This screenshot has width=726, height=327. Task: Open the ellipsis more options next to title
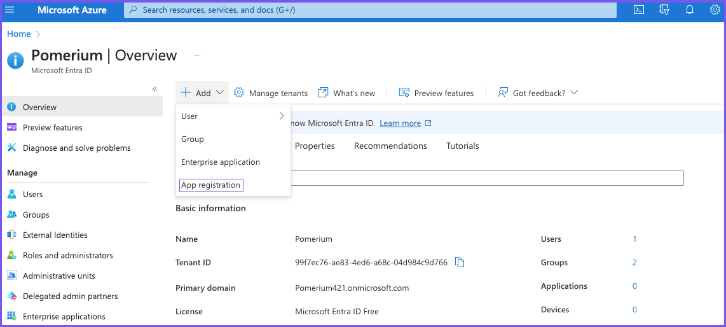click(x=197, y=55)
